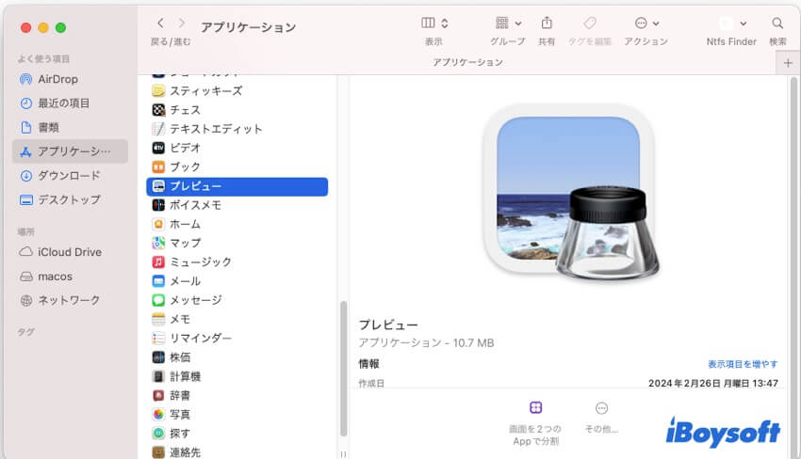
Task: Select 計算機 in the app list
Action: [237, 376]
